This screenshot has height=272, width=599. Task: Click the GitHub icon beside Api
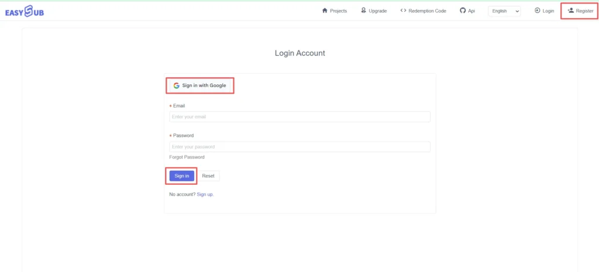click(x=463, y=11)
